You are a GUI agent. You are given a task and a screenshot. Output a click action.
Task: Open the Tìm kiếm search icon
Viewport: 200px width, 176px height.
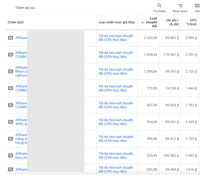[x=159, y=6]
